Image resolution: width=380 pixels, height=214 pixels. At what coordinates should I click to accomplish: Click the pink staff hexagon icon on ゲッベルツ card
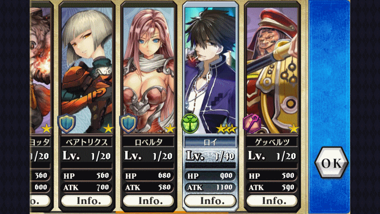tap(252, 123)
